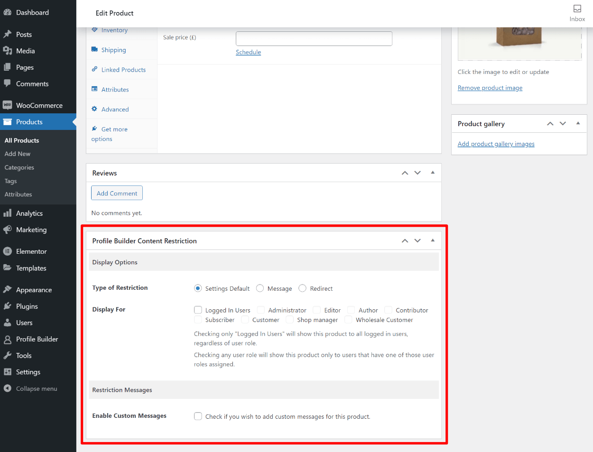Screen dimensions: 593x452
Task: Check the Author role box
Action: point(351,310)
